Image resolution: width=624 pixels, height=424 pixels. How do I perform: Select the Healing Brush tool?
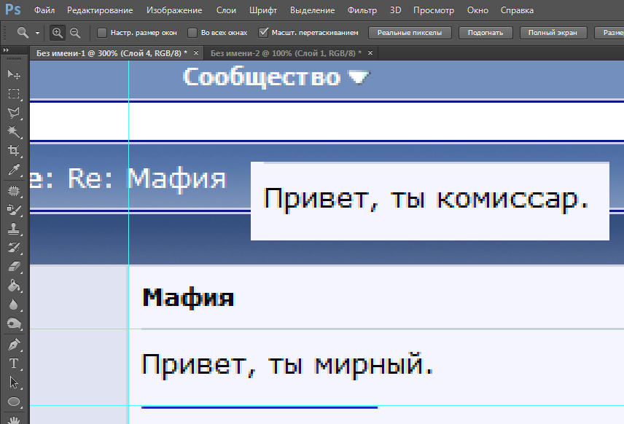pos(14,191)
